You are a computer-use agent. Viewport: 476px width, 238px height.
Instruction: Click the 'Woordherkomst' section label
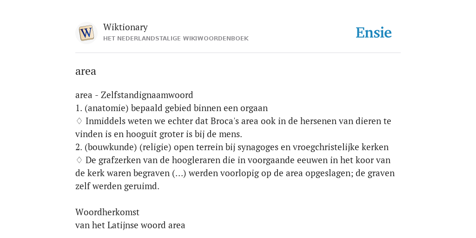(x=107, y=212)
